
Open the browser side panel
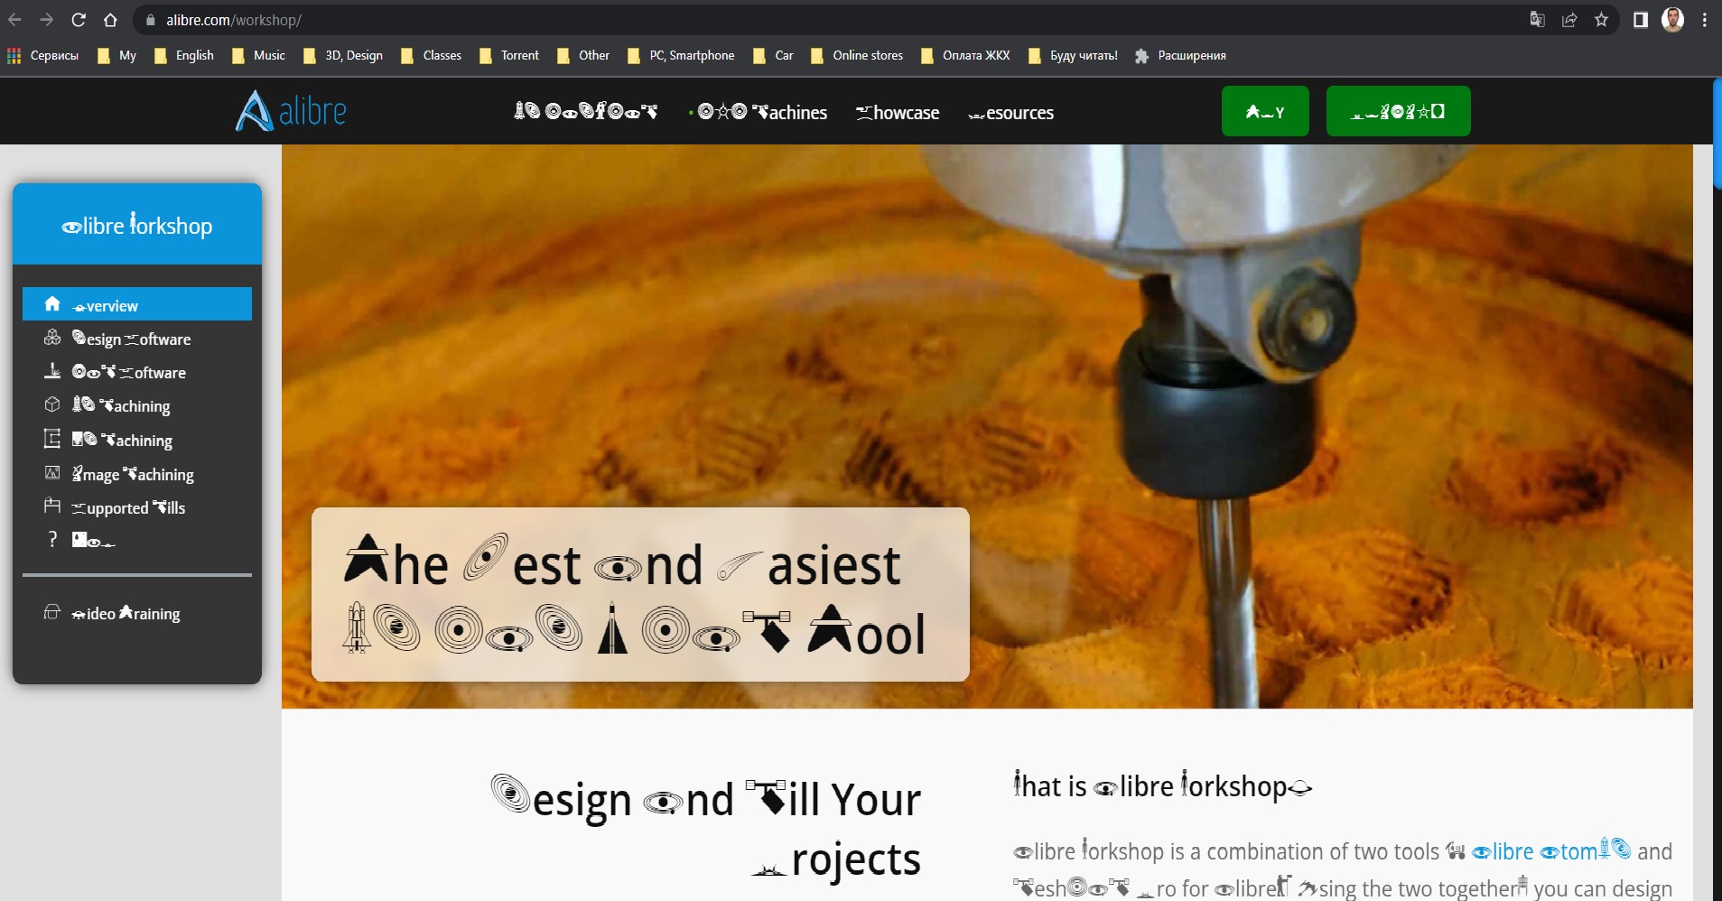tap(1641, 20)
